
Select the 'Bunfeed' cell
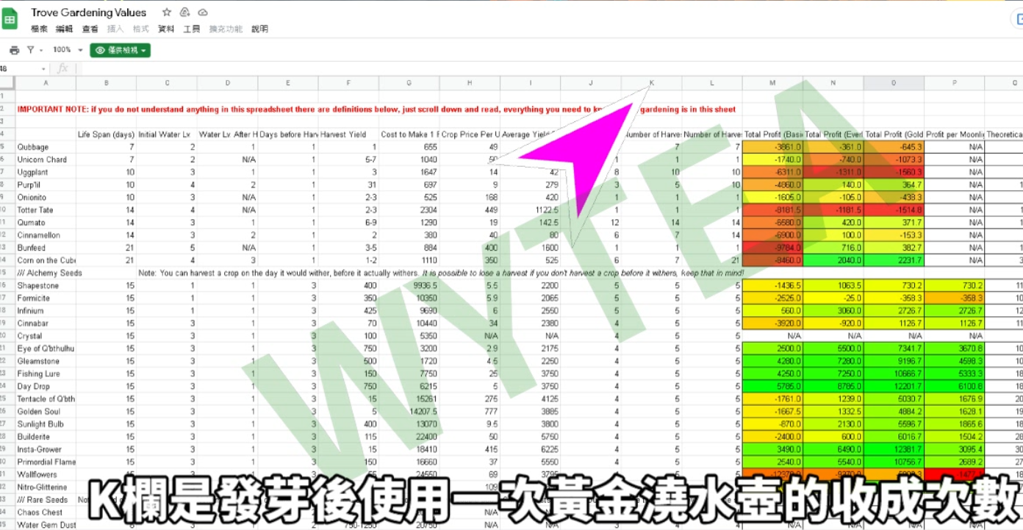46,248
